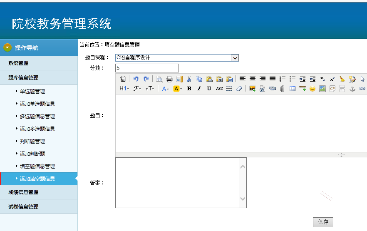
Task: Insert page break icon
Action: [342, 89]
